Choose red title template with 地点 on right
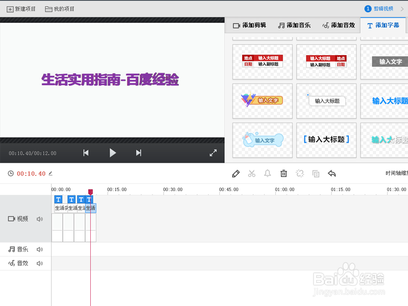Image resolution: width=408 pixels, height=306 pixels. point(326,62)
